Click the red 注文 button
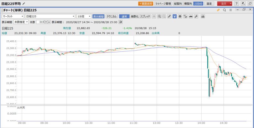Screen dimensions: 254x128 click(x=223, y=4)
